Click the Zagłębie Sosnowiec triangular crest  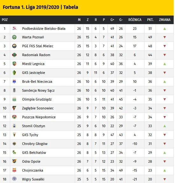14,108
